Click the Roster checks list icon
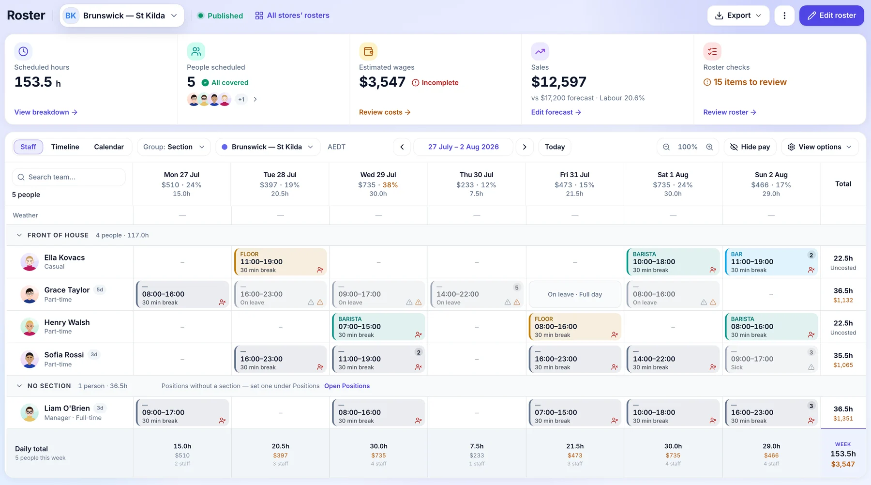The image size is (871, 485). [712, 51]
